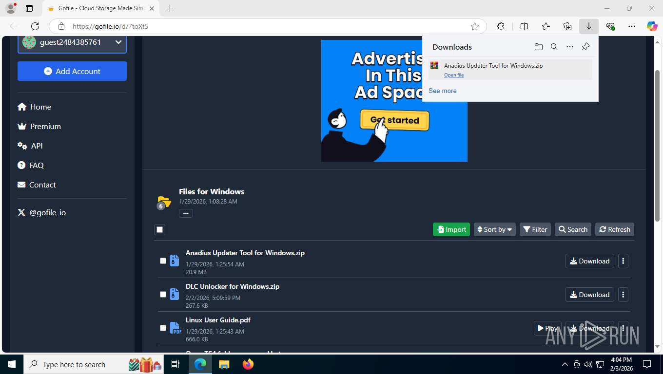Screen dimensions: 663x374
Task: Open Browser essentials heart icon
Action: [x=610, y=26]
